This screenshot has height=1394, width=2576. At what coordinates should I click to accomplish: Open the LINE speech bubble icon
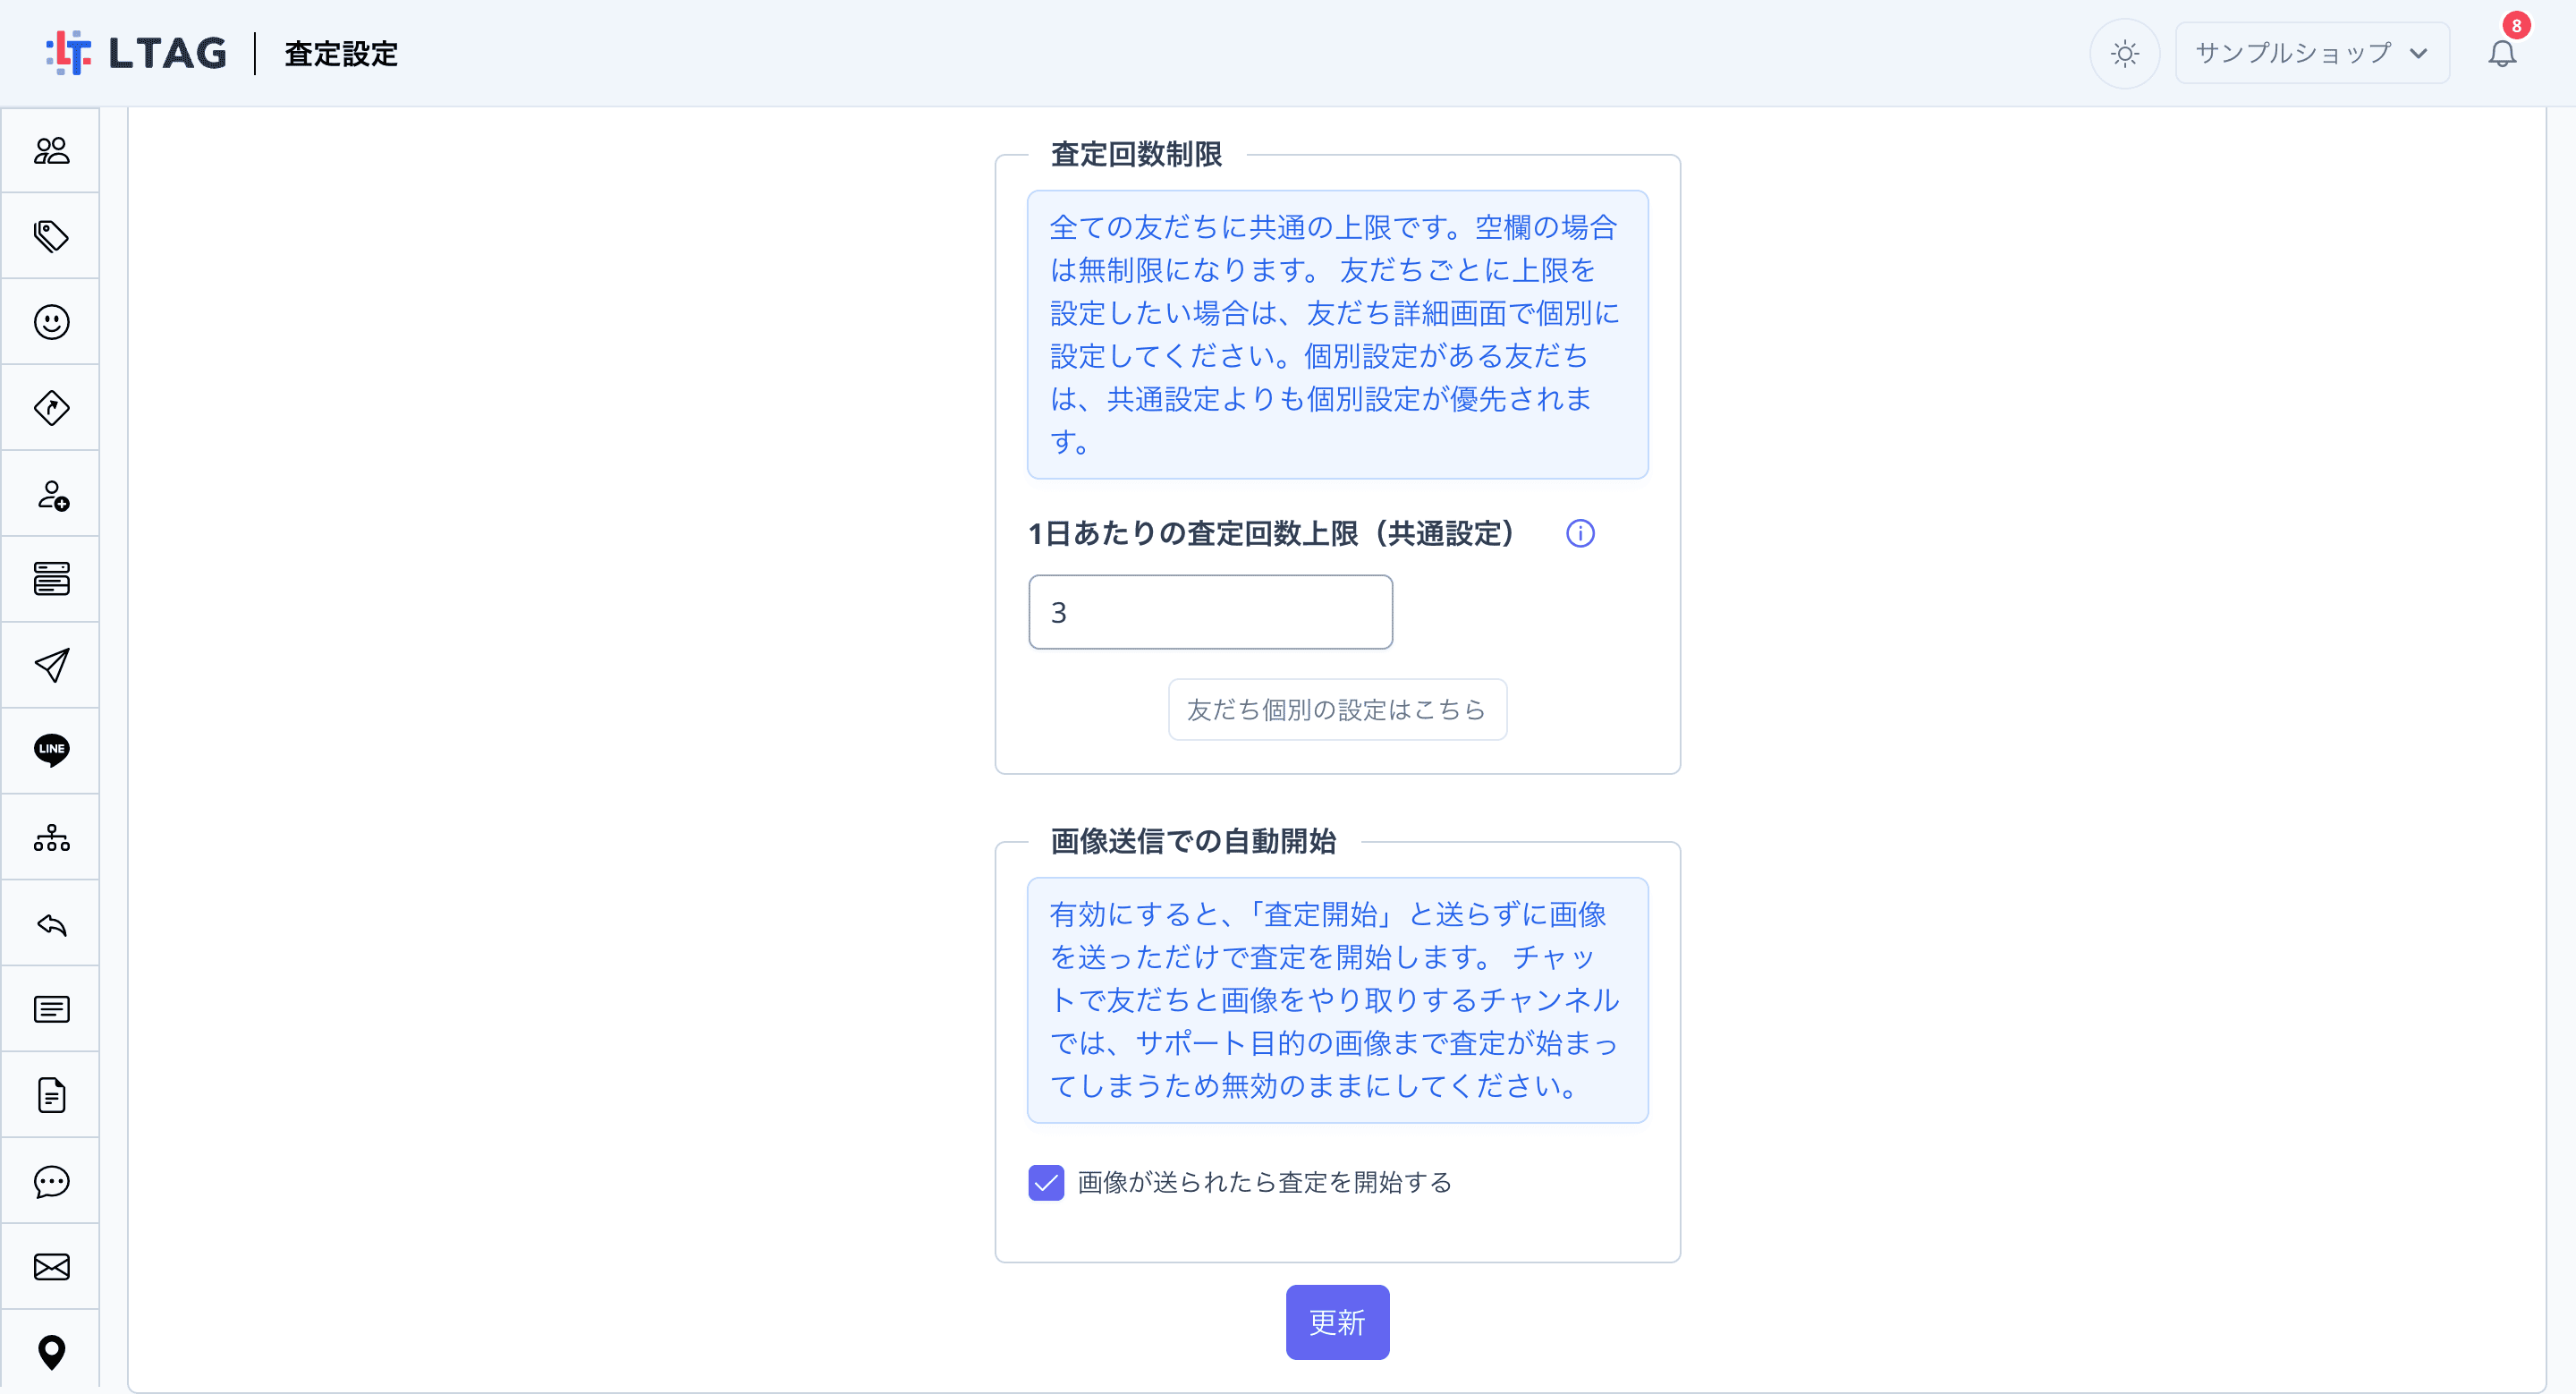coord(51,750)
